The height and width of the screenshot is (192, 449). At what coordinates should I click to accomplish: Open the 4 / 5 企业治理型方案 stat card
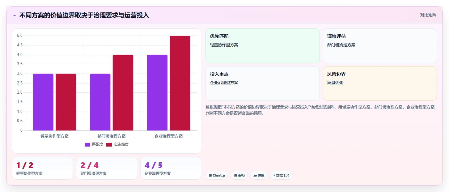[171, 168]
